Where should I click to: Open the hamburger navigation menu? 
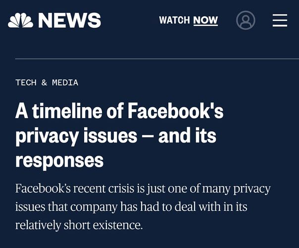tap(280, 20)
